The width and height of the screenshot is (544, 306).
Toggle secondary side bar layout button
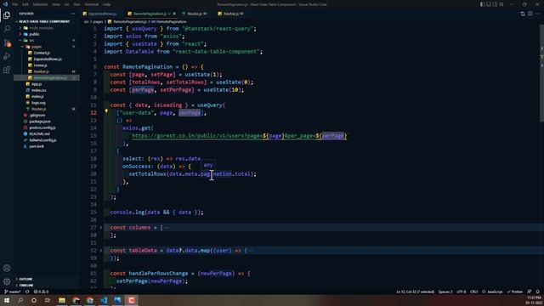[x=495, y=4]
